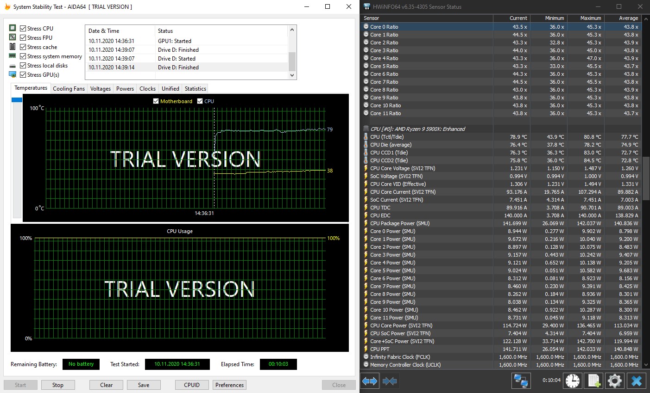The width and height of the screenshot is (650, 393).
Task: Switch to the Cooling Fans tab
Action: coord(69,89)
